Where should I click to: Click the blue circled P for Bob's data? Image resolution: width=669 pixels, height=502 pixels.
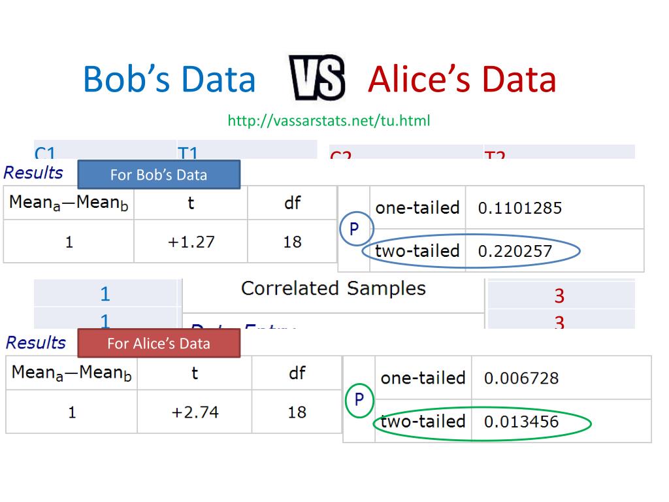[x=357, y=229]
